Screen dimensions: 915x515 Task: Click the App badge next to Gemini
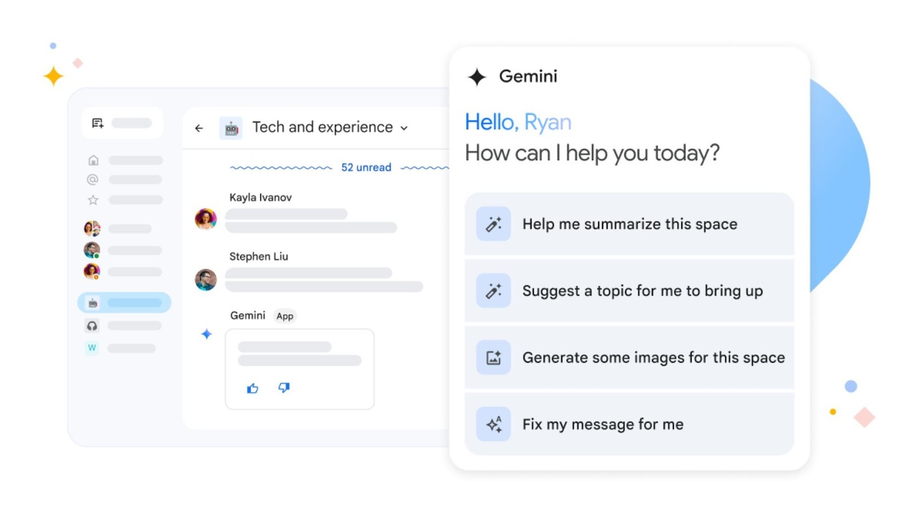(x=285, y=316)
